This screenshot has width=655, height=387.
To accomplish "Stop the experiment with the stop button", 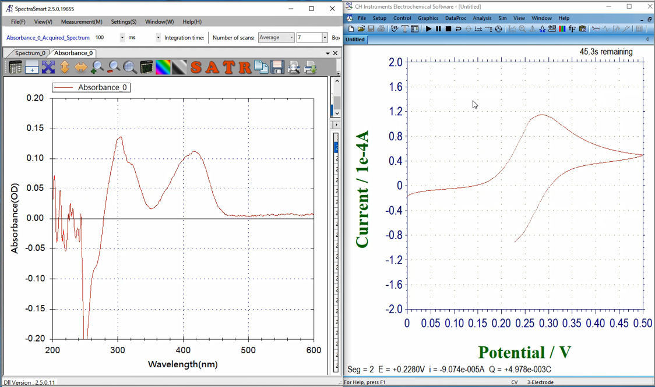I will 448,29.
